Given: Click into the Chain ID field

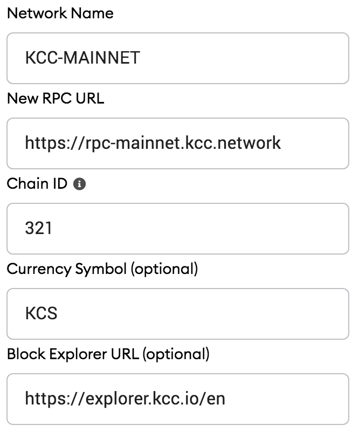Looking at the screenshot, I should click(x=177, y=229).
